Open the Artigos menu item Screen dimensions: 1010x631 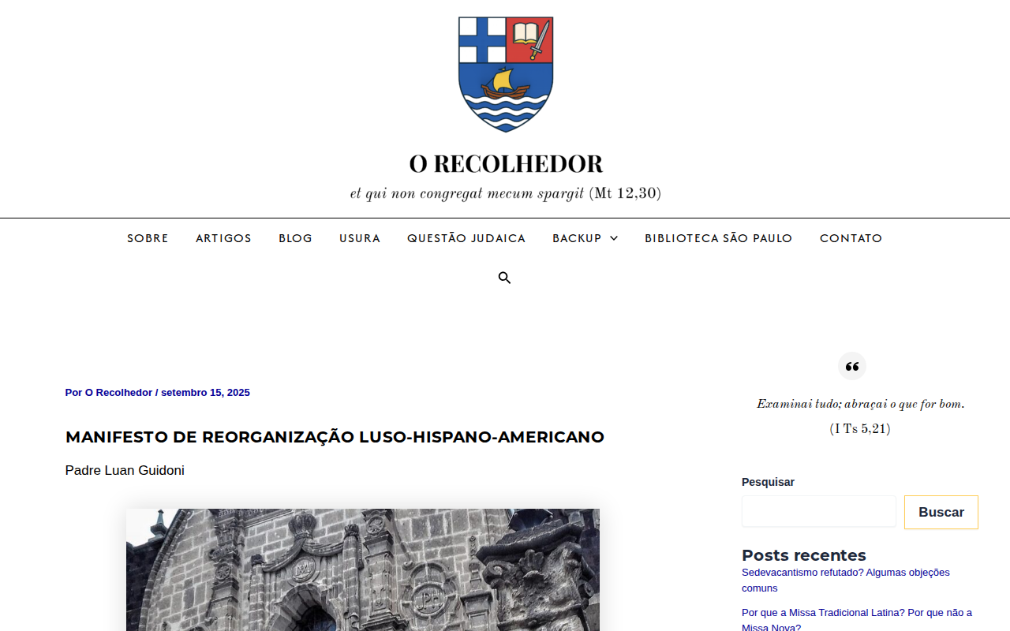[223, 238]
